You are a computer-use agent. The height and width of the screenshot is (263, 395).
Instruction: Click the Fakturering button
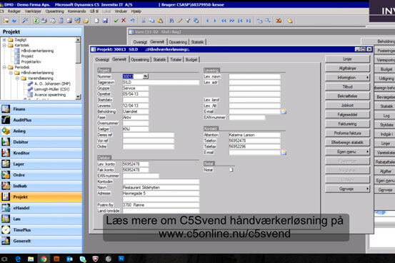[x=347, y=124]
